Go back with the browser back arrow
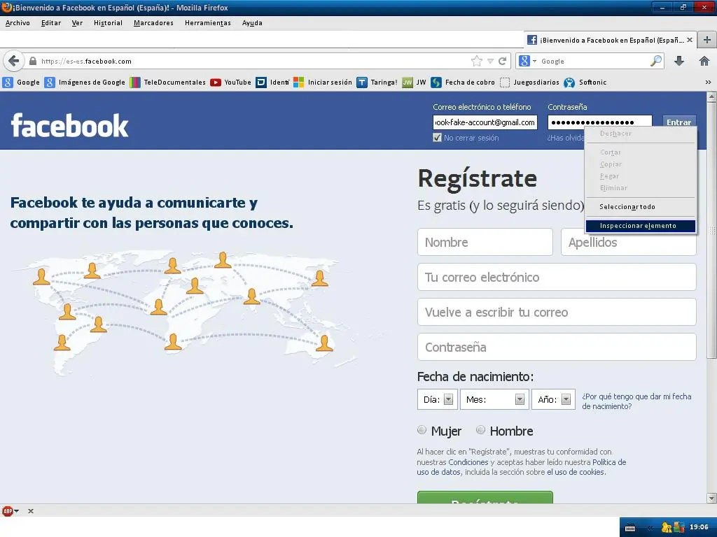The width and height of the screenshot is (717, 537). (x=14, y=61)
